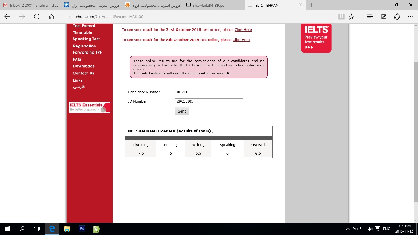
Task: Click Here for 31st October results
Action: coord(243,30)
